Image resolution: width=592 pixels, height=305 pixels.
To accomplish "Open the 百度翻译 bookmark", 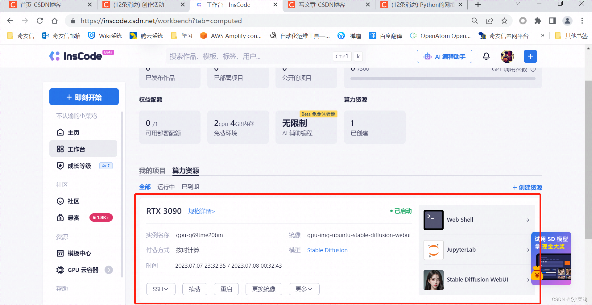I will (x=386, y=36).
